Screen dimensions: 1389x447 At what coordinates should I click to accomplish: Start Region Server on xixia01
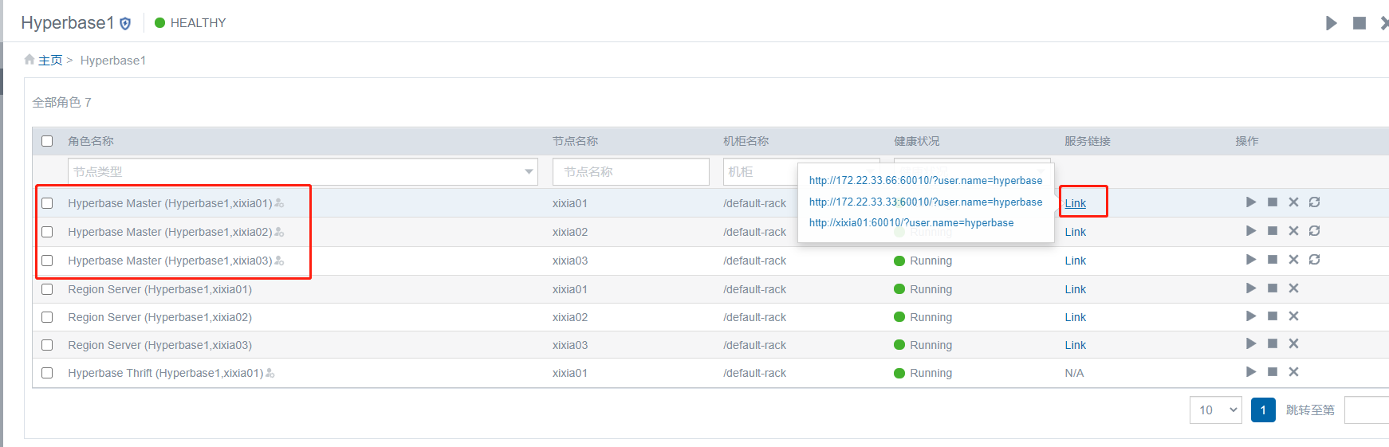[x=1250, y=288]
